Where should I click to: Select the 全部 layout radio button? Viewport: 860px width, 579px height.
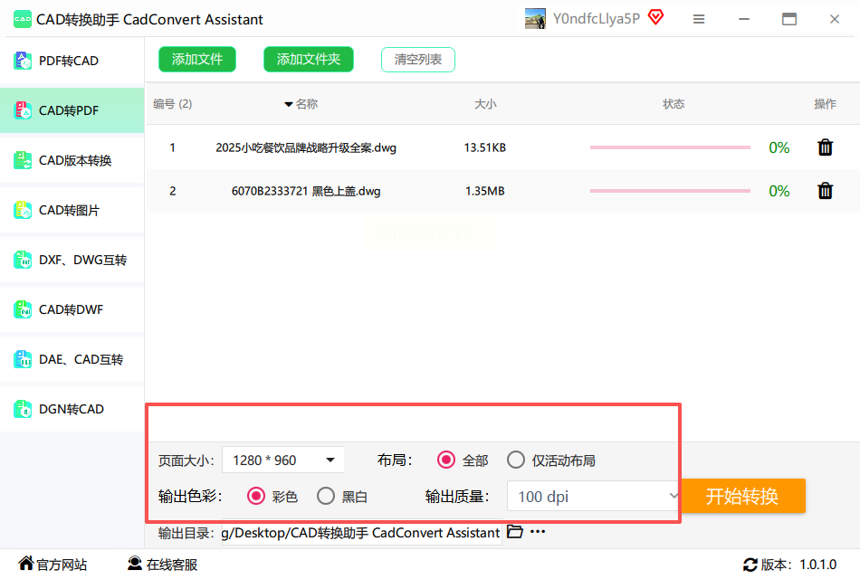tap(446, 460)
